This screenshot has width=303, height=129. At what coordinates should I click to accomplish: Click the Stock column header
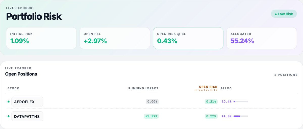point(13,88)
